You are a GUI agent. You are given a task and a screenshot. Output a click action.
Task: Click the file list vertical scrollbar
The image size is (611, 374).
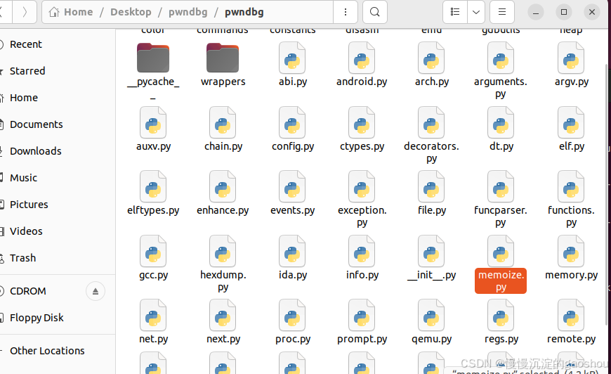(x=605, y=193)
